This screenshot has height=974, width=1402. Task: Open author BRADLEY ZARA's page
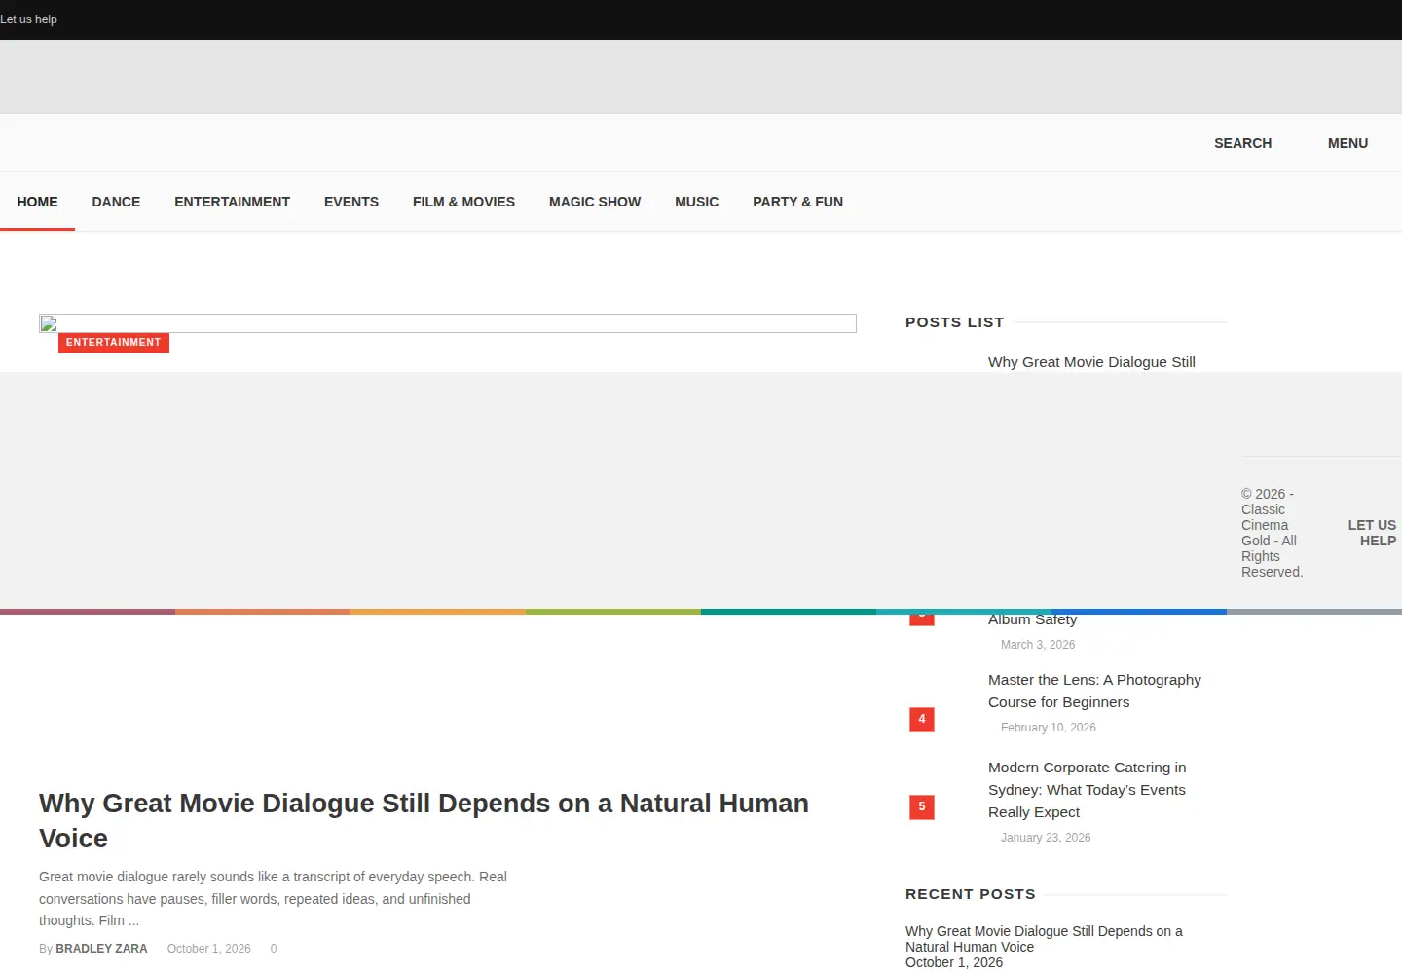point(101,949)
